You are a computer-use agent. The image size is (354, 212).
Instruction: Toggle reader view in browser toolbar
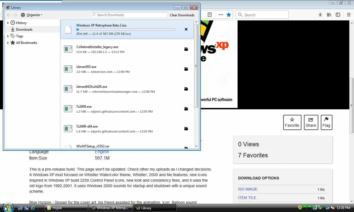tap(210, 15)
